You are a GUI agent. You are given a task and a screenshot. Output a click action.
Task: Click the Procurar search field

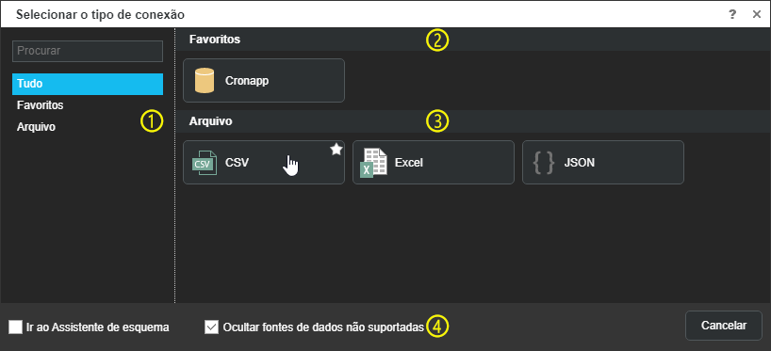click(x=88, y=51)
